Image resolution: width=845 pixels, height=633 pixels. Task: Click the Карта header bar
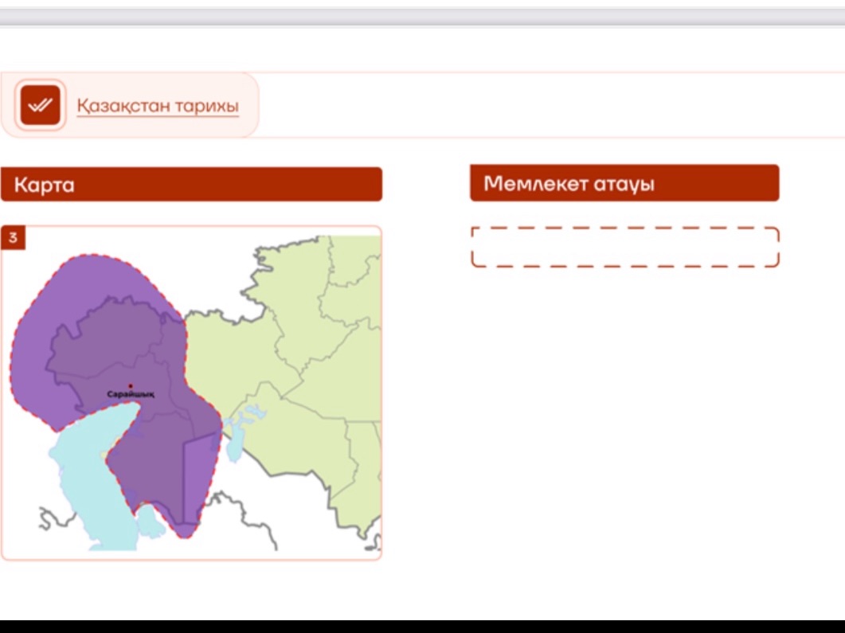point(191,184)
